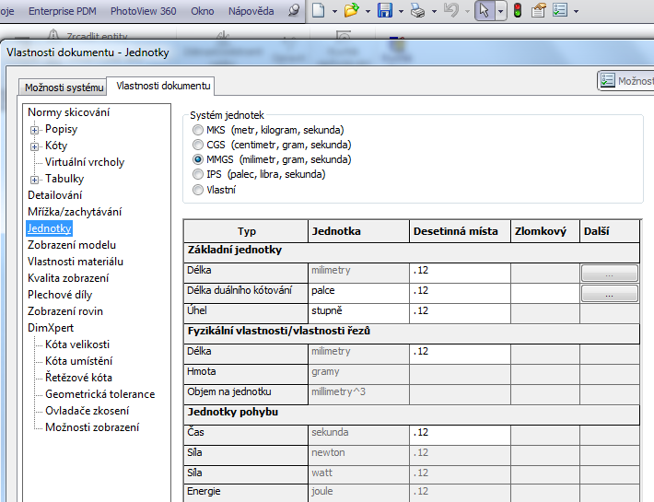Select Kvalita zobrazení in the tree
654x502 pixels.
[x=68, y=278]
